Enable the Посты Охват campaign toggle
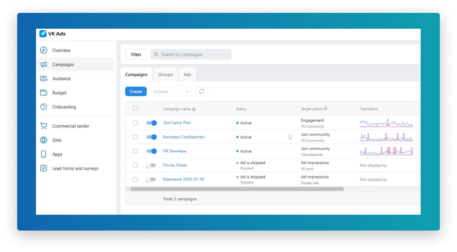Viewport: 457px width, 252px height. pyautogui.click(x=151, y=166)
